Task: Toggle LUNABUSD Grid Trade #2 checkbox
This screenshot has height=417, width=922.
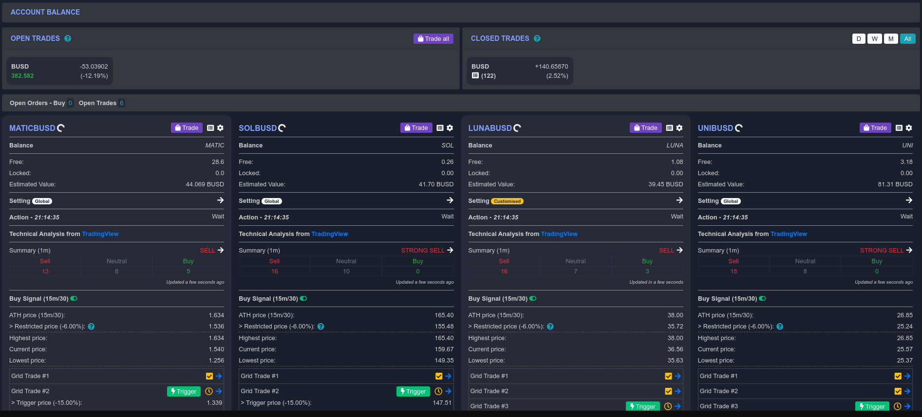Action: pyautogui.click(x=668, y=391)
